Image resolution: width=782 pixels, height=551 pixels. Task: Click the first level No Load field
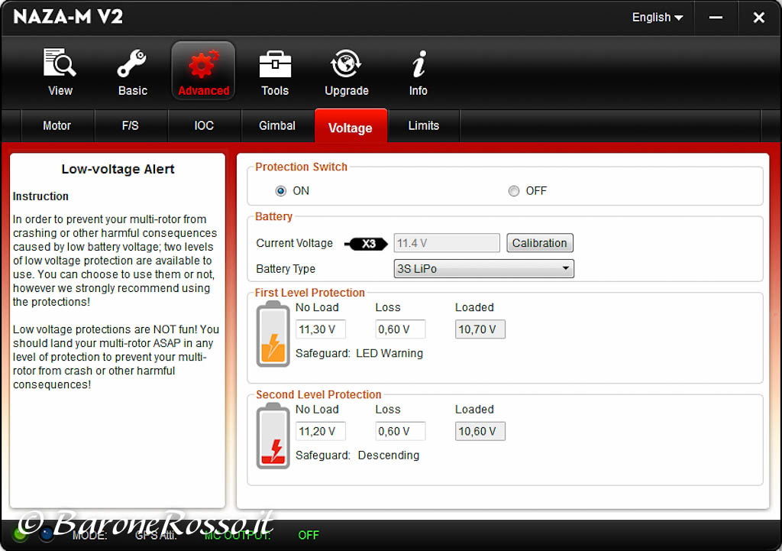coord(320,329)
